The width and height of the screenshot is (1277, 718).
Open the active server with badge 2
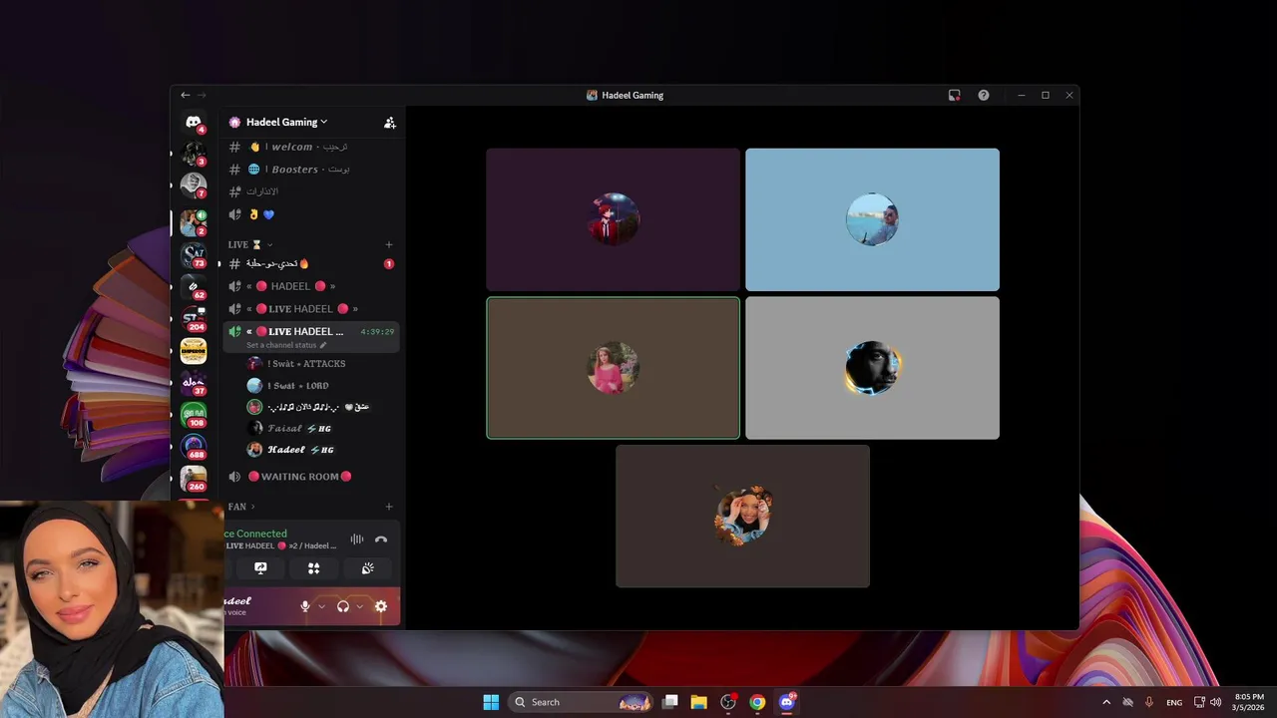click(x=193, y=222)
